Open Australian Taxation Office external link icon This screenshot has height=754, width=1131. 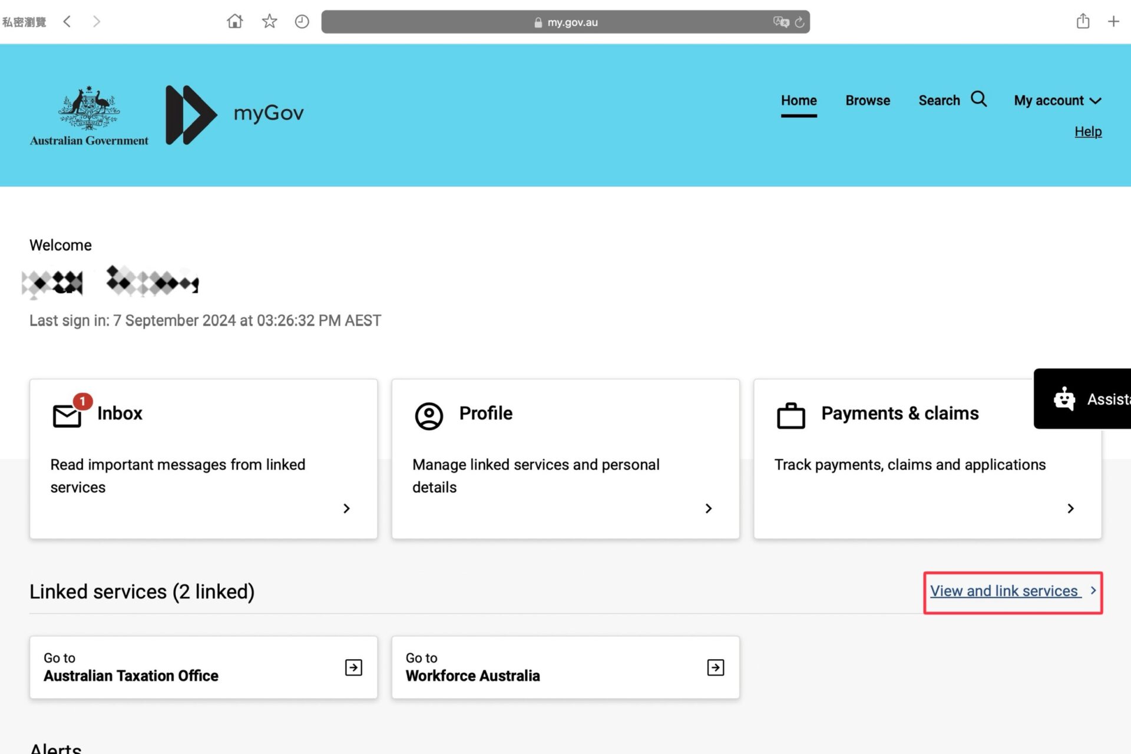click(353, 667)
